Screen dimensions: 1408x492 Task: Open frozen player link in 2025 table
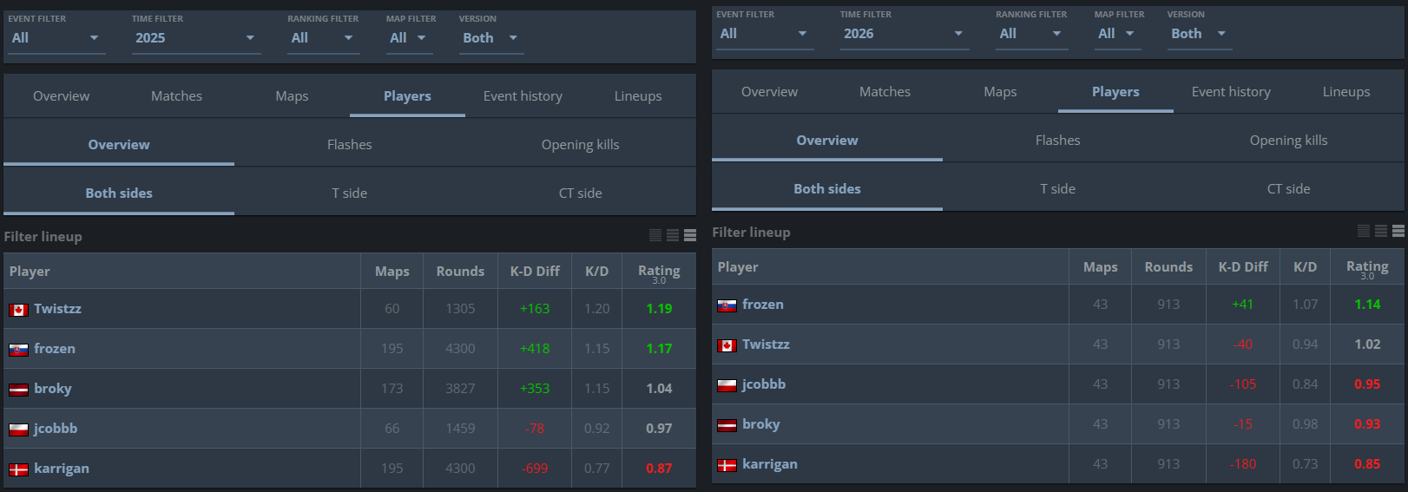55,349
